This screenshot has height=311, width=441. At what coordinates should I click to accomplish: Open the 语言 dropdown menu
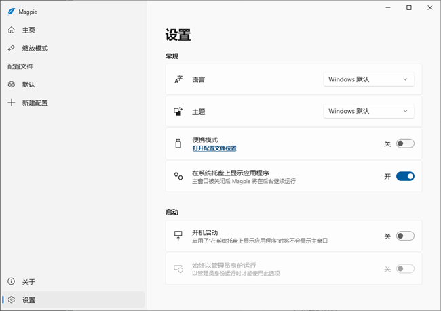coord(368,79)
